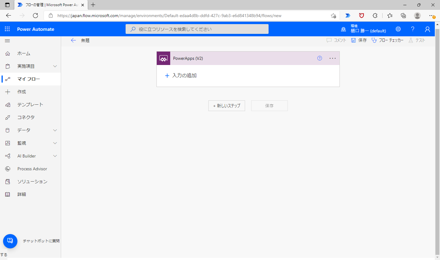Click コメント in the command bar
Image resolution: width=440 pixels, height=260 pixels.
[336, 40]
